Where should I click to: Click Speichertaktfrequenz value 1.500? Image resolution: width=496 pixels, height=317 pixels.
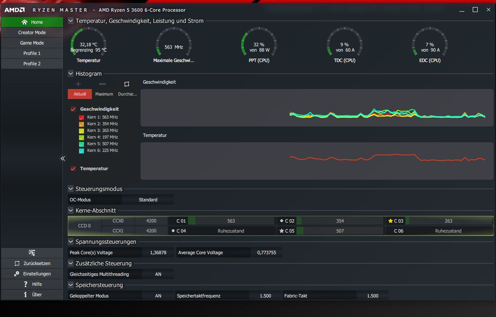pos(265,296)
